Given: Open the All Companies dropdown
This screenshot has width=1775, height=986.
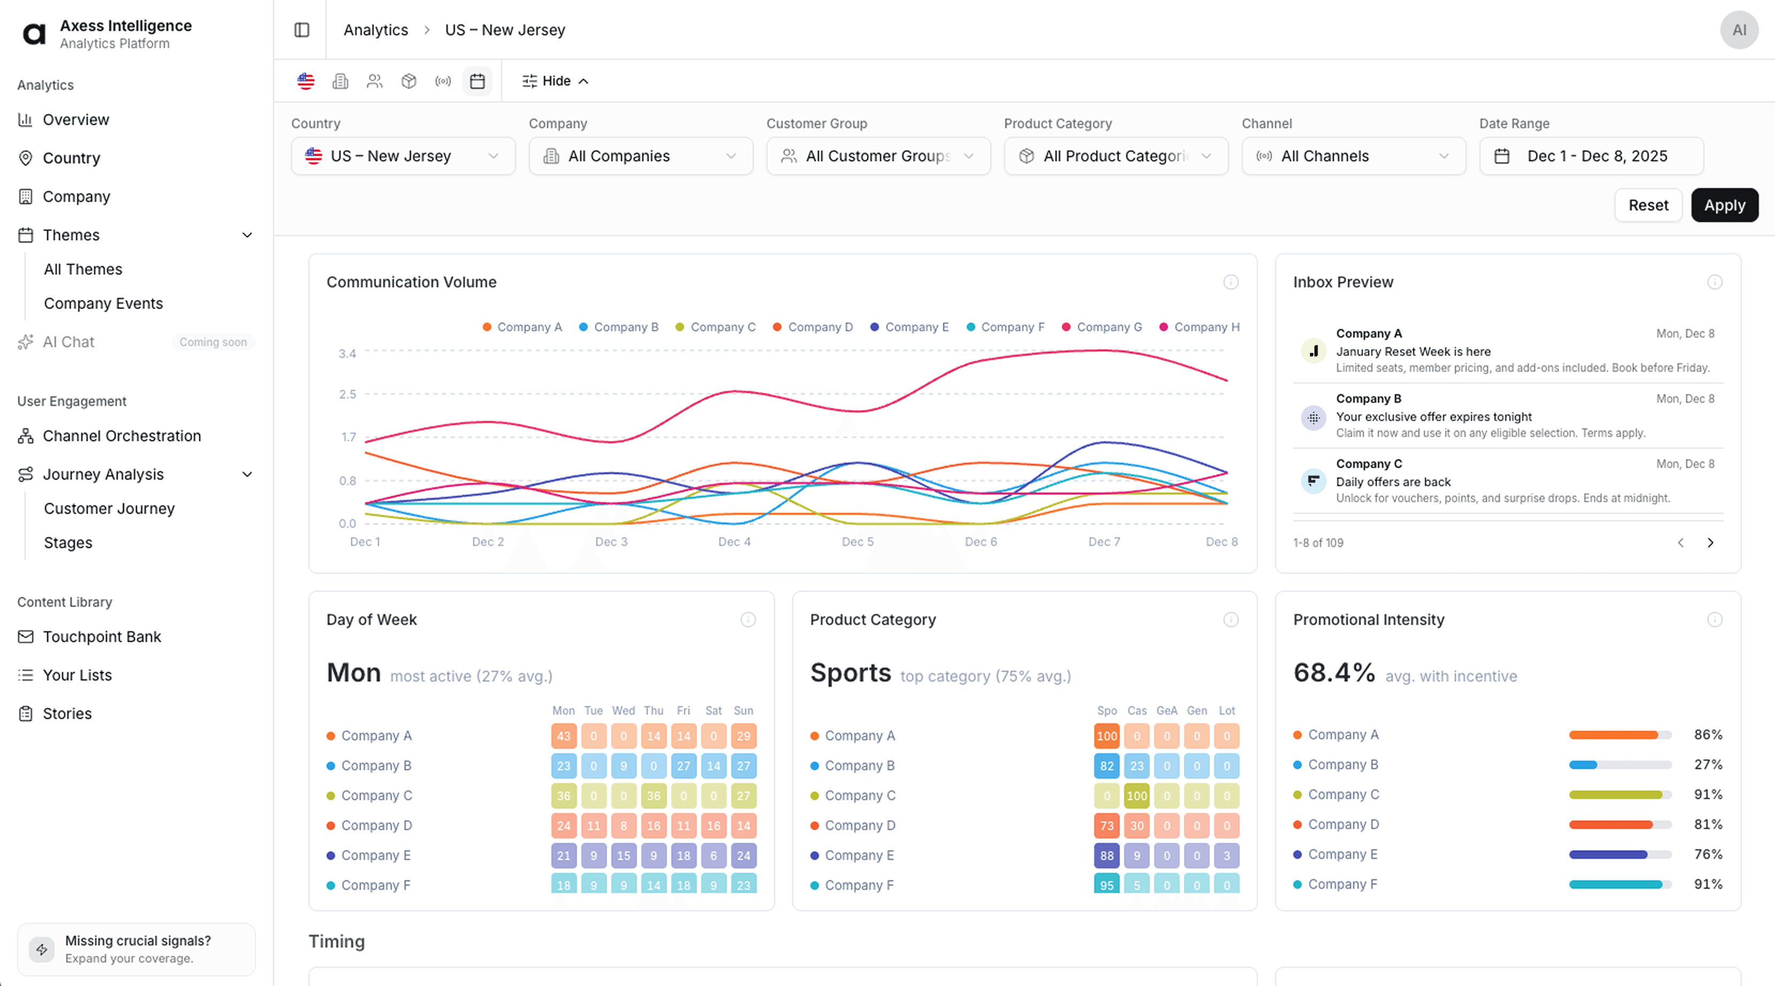Looking at the screenshot, I should point(640,156).
